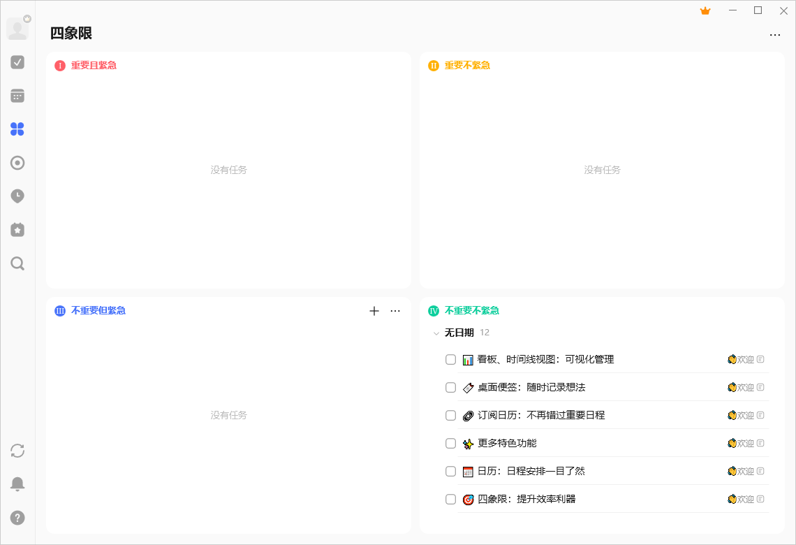Click the note icon on 日历 row
796x545 pixels.
[760, 471]
